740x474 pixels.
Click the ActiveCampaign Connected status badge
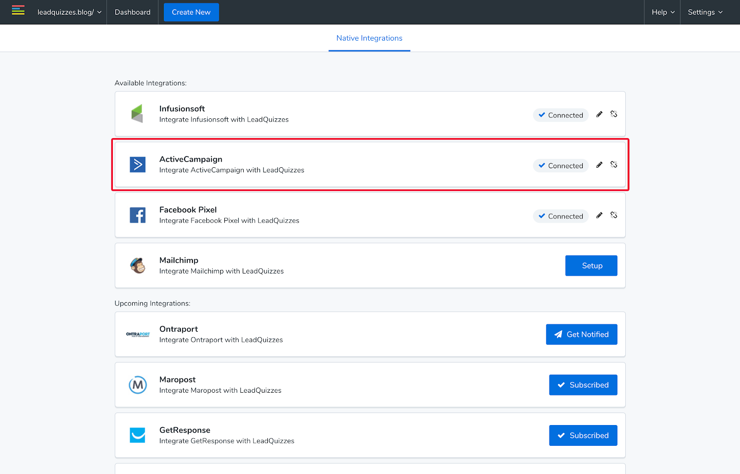coord(561,165)
